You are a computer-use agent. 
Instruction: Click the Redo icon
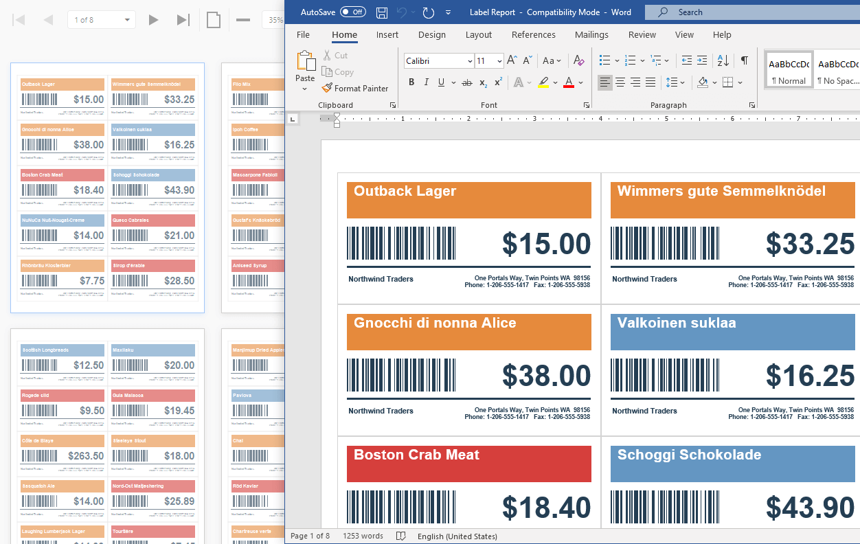pyautogui.click(x=428, y=12)
